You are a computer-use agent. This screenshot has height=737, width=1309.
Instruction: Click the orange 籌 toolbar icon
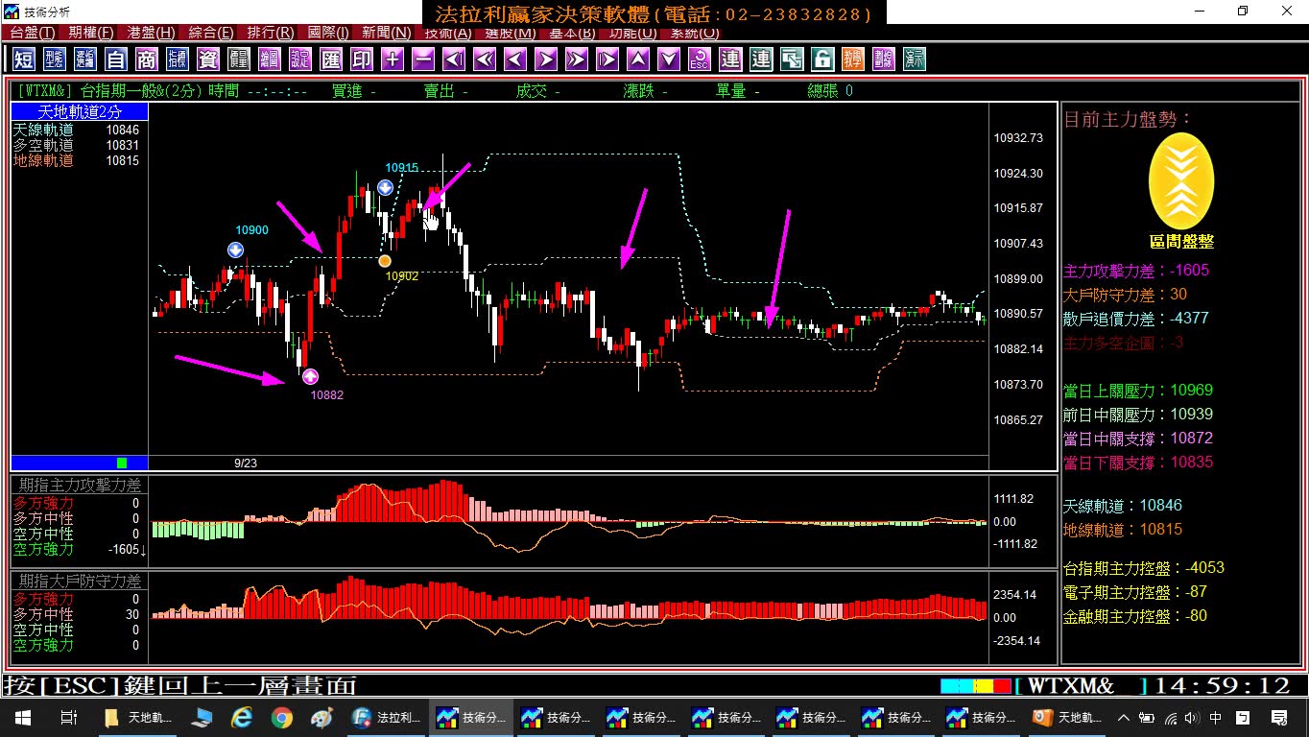pyautogui.click(x=853, y=59)
